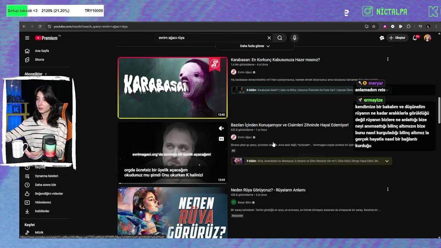This screenshot has height=248, width=441.
Task: Open the YouTube guide hamburger menu
Action: coord(27,38)
